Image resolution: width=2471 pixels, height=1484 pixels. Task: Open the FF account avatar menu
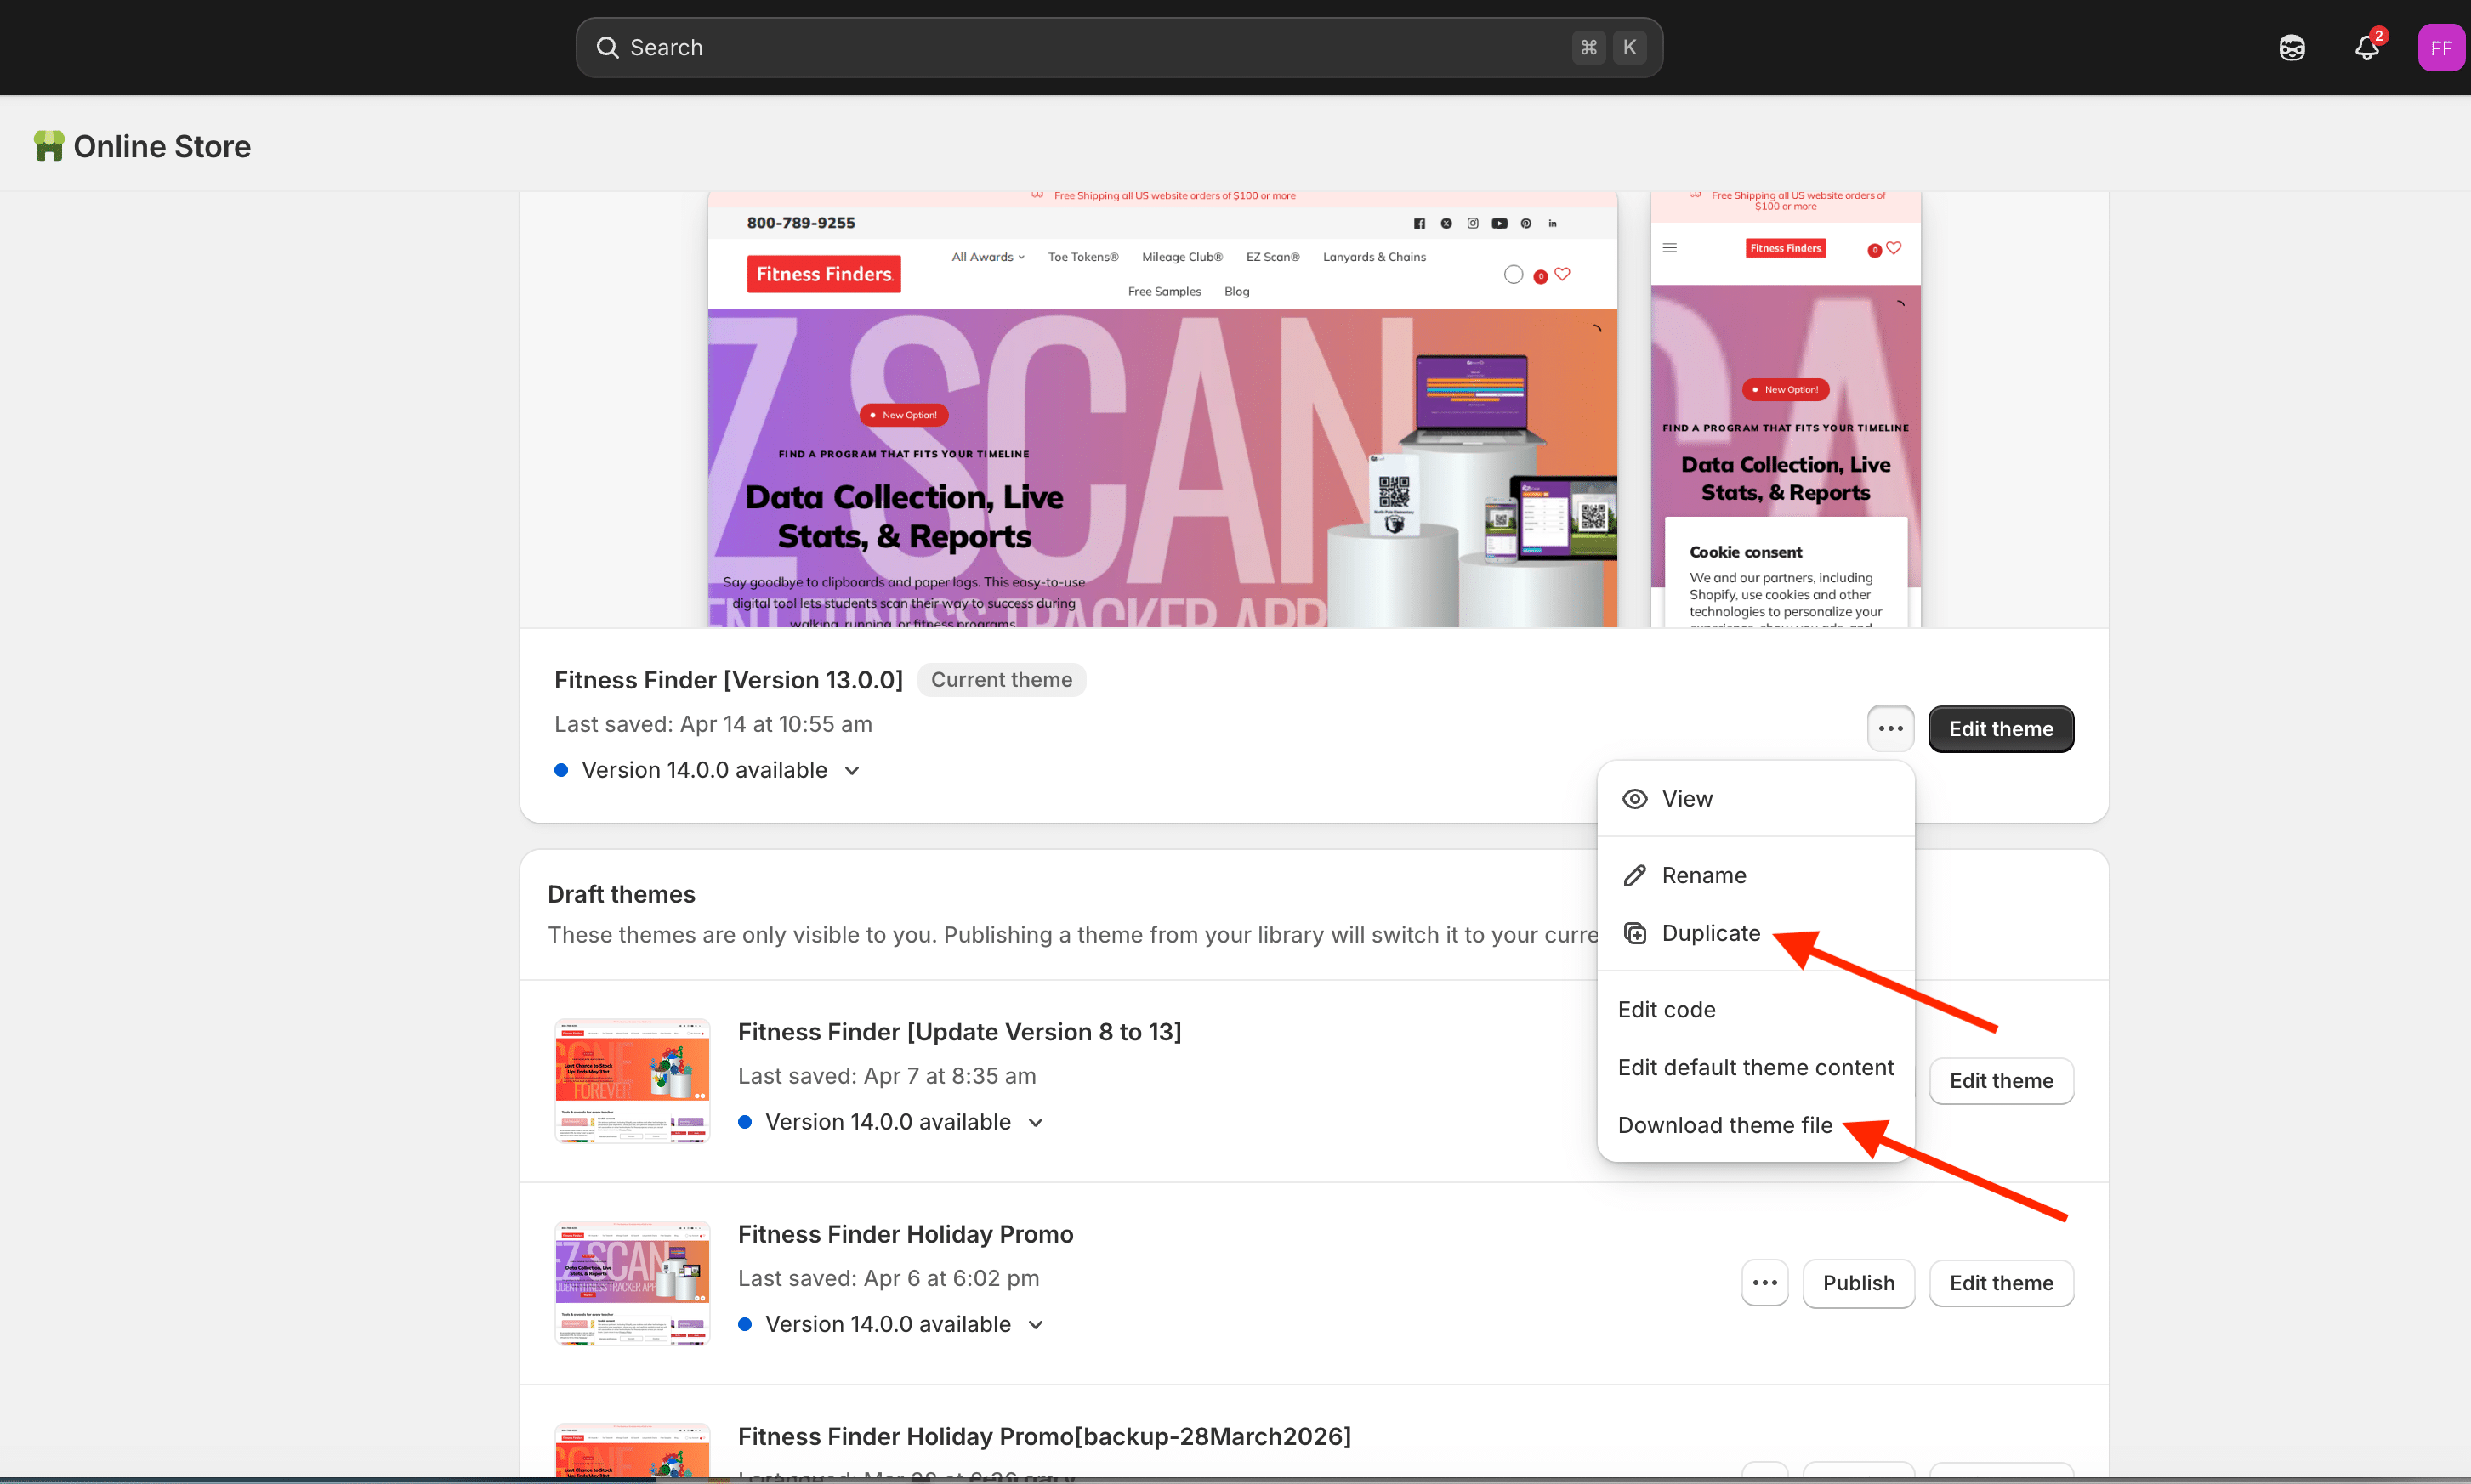click(2440, 47)
